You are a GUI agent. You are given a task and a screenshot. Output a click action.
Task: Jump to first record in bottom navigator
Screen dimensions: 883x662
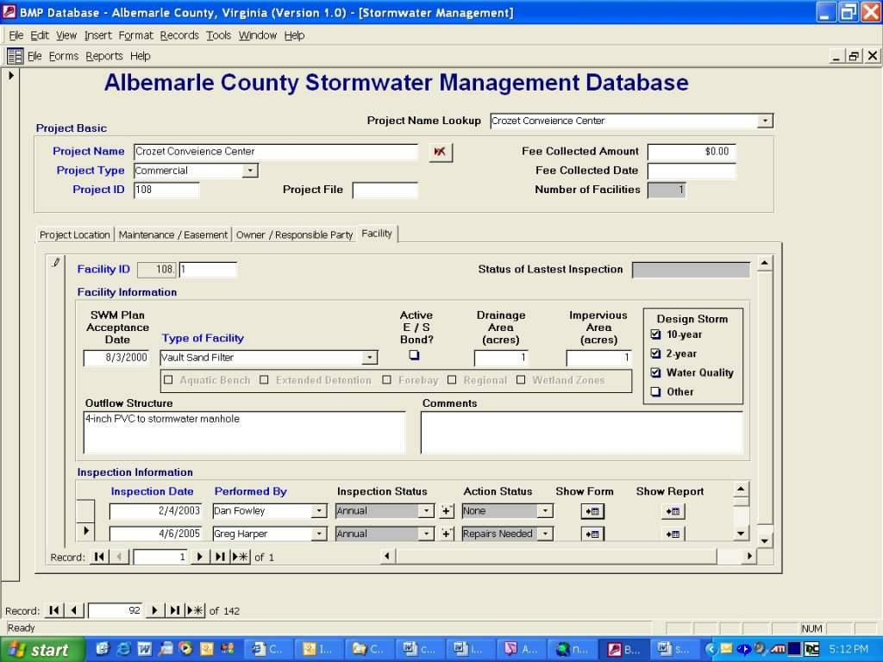point(54,610)
